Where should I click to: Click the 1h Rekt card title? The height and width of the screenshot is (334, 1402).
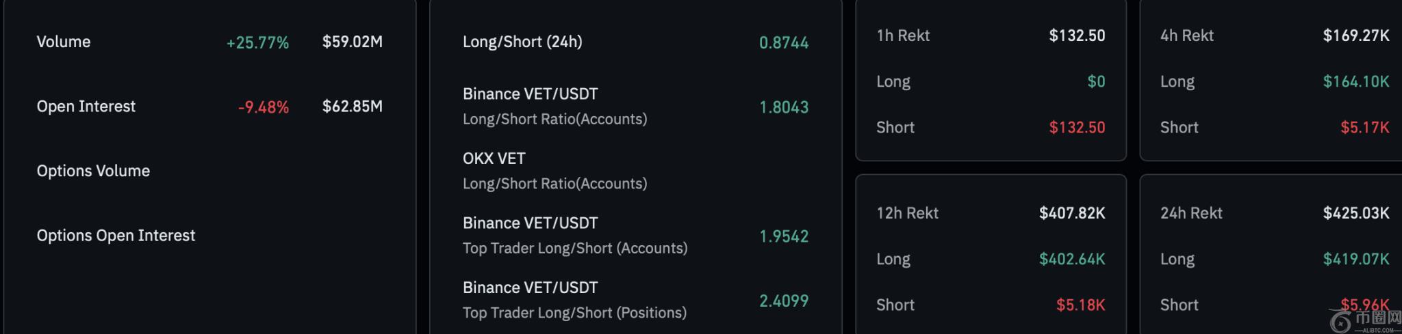(x=903, y=36)
